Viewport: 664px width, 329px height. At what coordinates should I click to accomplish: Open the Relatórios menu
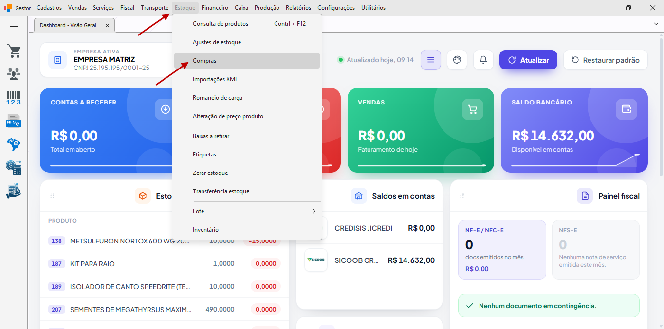298,8
